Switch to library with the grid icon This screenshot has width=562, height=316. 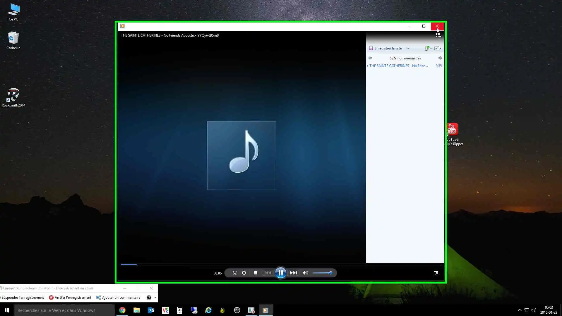(x=438, y=35)
